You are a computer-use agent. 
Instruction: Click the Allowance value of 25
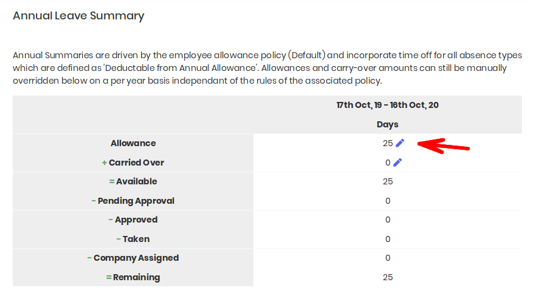coord(388,143)
